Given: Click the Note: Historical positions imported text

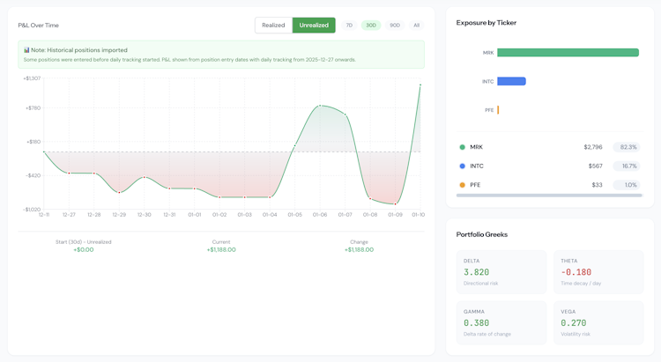Looking at the screenshot, I should 79,49.
